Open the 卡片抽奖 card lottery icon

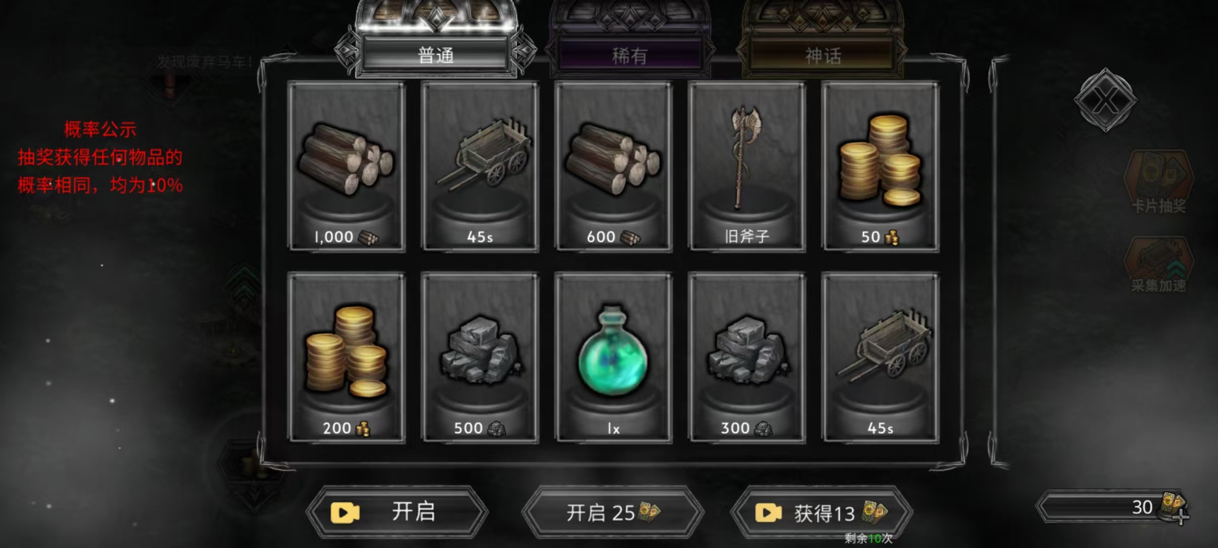point(1159,182)
